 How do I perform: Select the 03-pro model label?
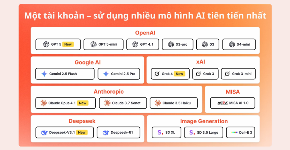[181, 45]
